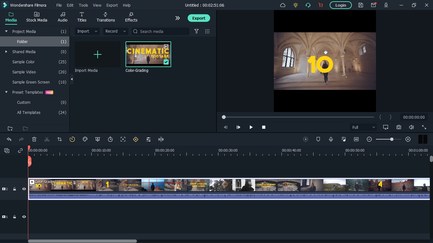Select the Color-Grading media thumbnail
Image resolution: width=433 pixels, height=243 pixels.
(x=148, y=54)
